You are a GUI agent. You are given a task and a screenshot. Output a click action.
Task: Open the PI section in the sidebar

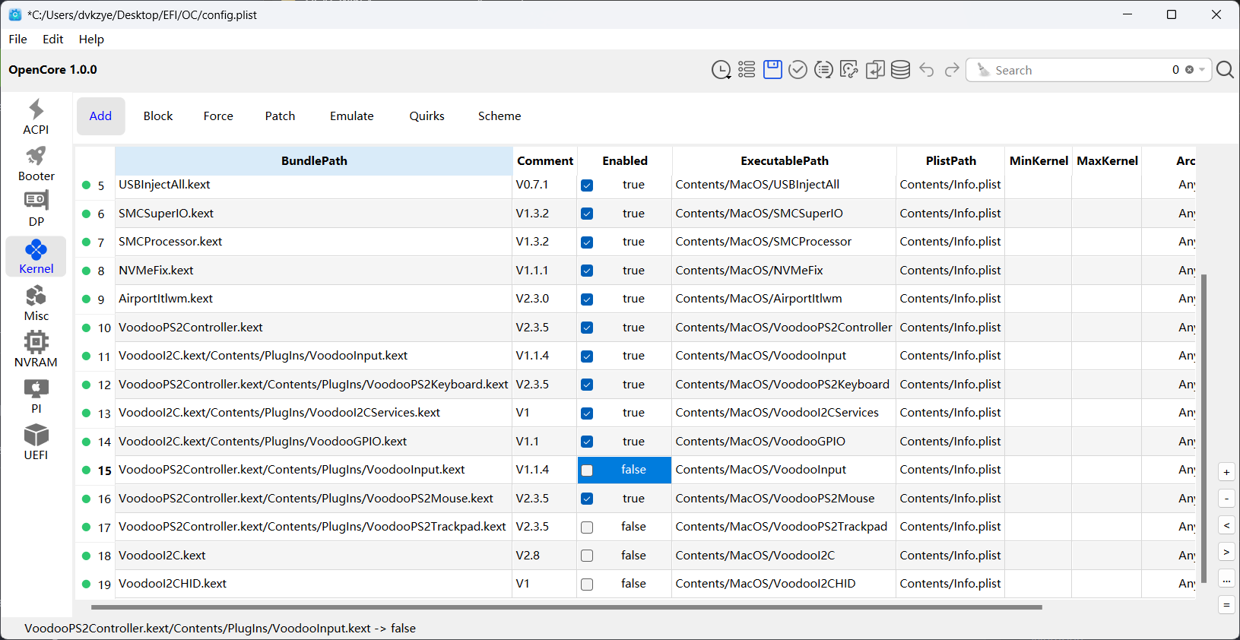point(36,396)
